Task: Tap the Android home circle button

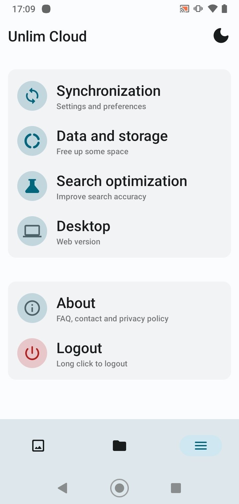Action: pos(119,488)
